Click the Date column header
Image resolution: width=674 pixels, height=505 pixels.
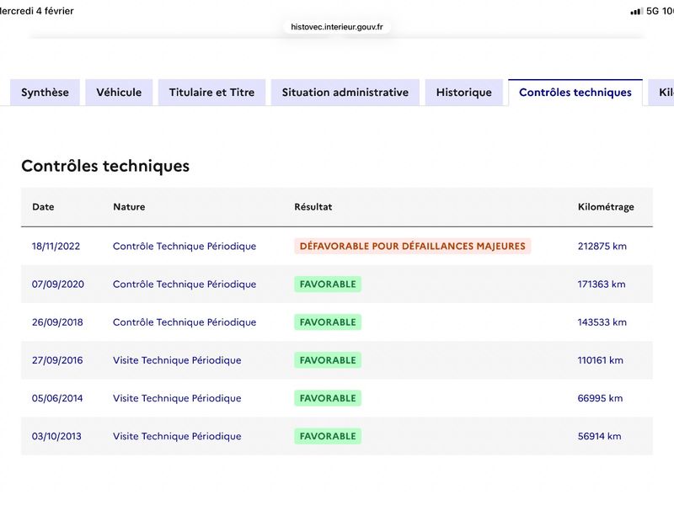tap(43, 206)
